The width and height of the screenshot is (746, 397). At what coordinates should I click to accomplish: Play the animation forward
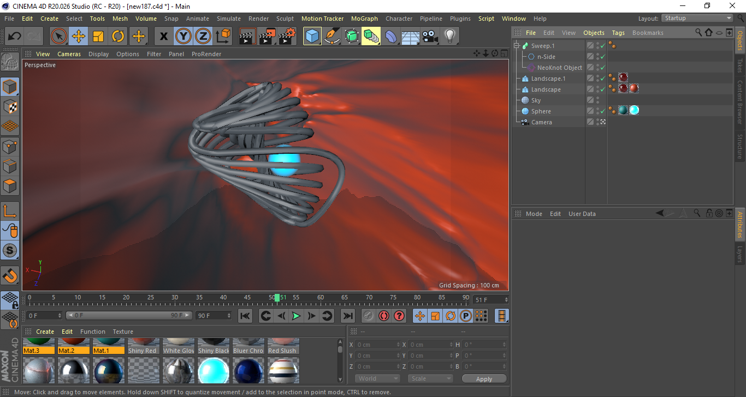click(296, 316)
